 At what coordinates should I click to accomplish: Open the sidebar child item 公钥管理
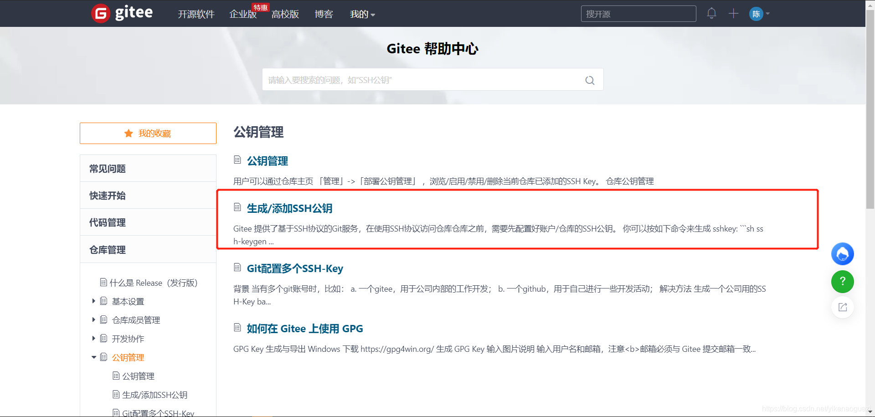(x=138, y=376)
